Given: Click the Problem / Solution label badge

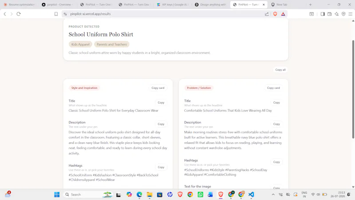Looking at the screenshot, I should click(199, 88).
